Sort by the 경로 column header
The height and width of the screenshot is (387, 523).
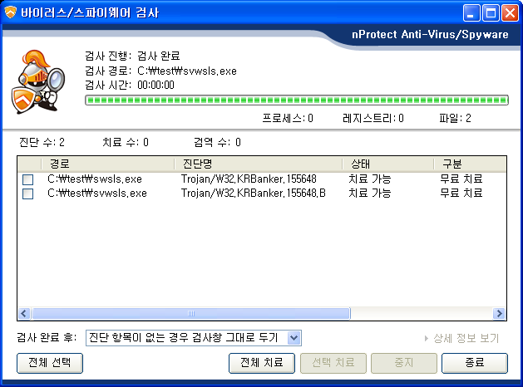click(x=108, y=164)
